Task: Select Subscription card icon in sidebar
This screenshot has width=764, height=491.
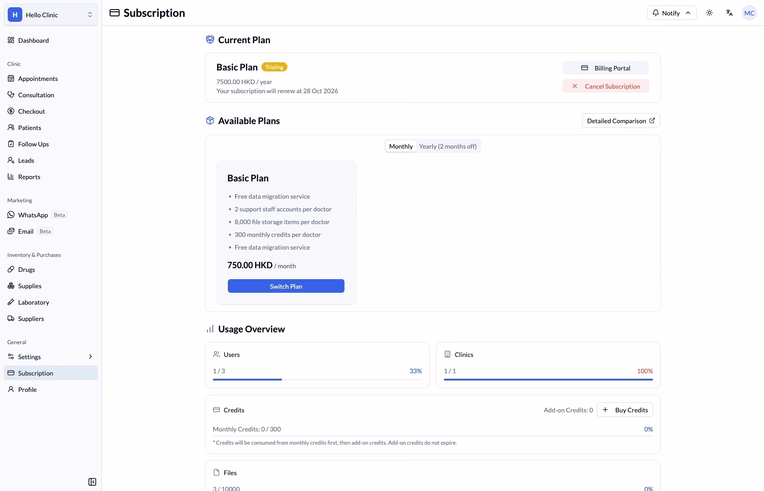Action: (x=11, y=373)
